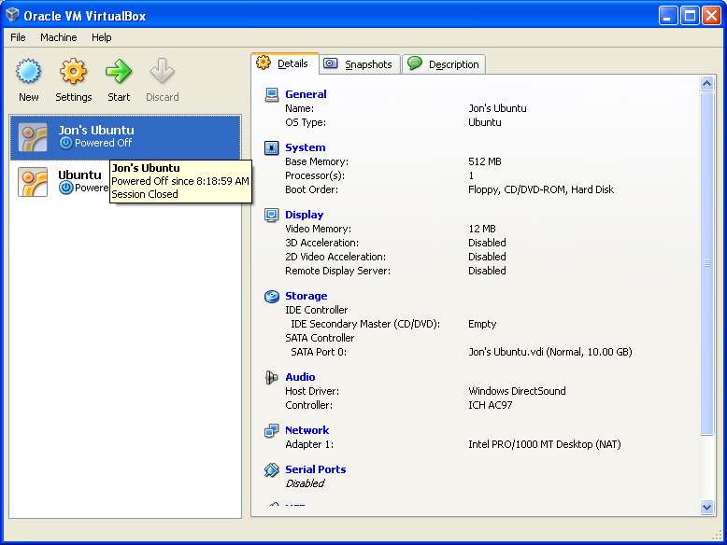Open the General settings link

coord(306,94)
